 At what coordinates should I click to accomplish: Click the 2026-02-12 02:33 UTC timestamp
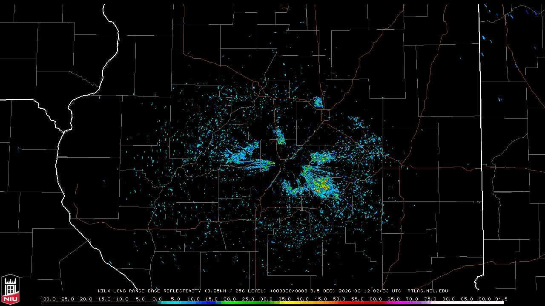pos(370,291)
